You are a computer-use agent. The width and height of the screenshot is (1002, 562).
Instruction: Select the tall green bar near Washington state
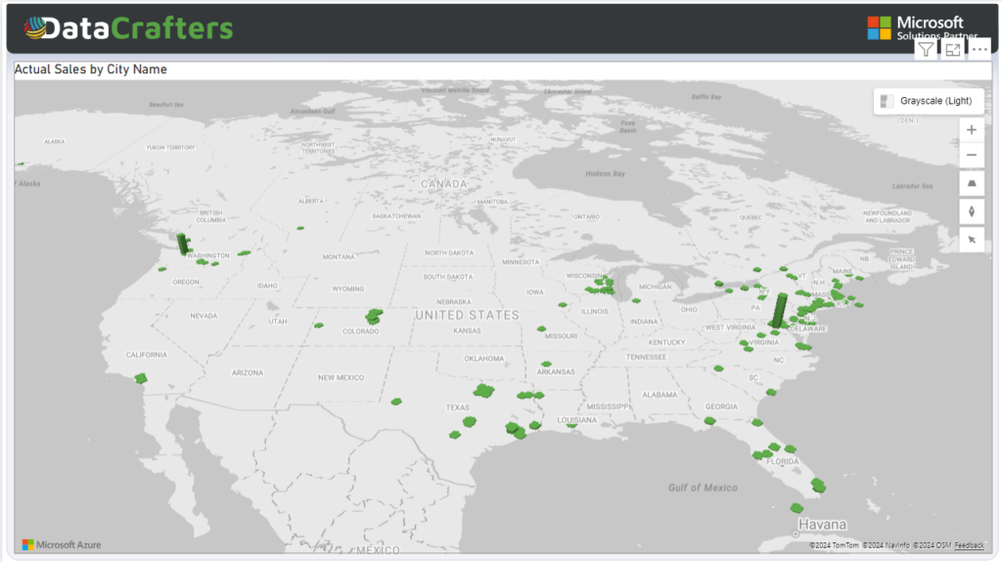click(182, 243)
